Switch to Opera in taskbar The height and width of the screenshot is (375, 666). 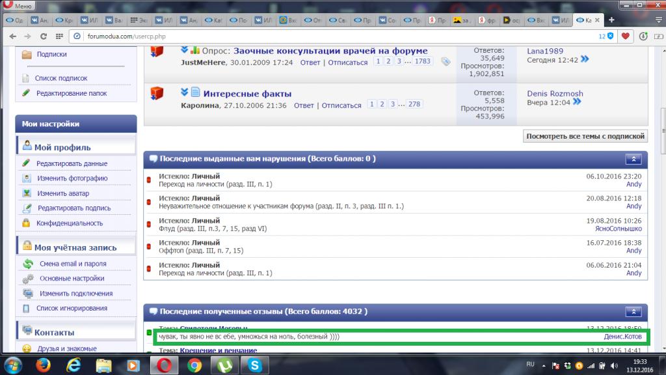click(x=164, y=365)
